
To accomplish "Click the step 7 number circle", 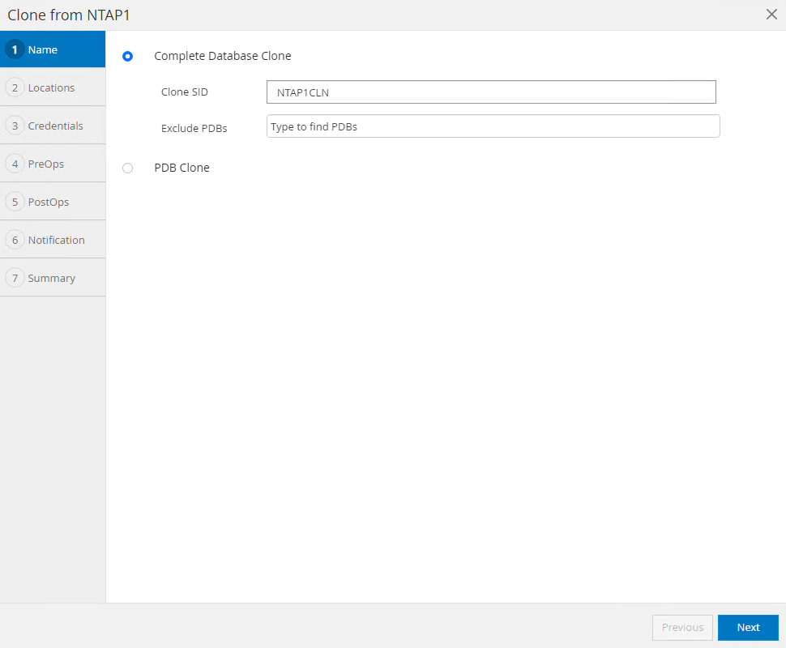I will click(x=15, y=278).
